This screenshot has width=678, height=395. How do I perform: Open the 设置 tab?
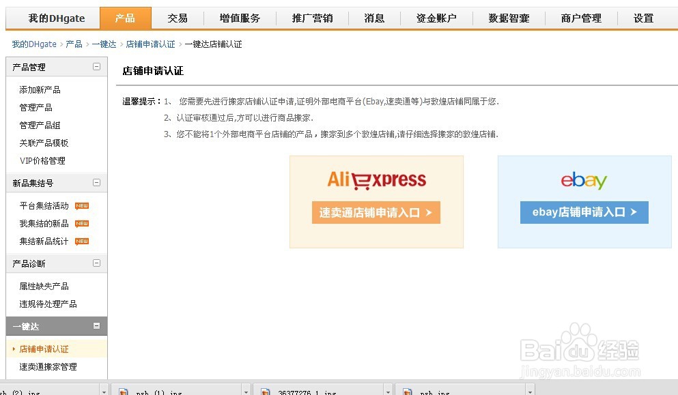(x=643, y=18)
